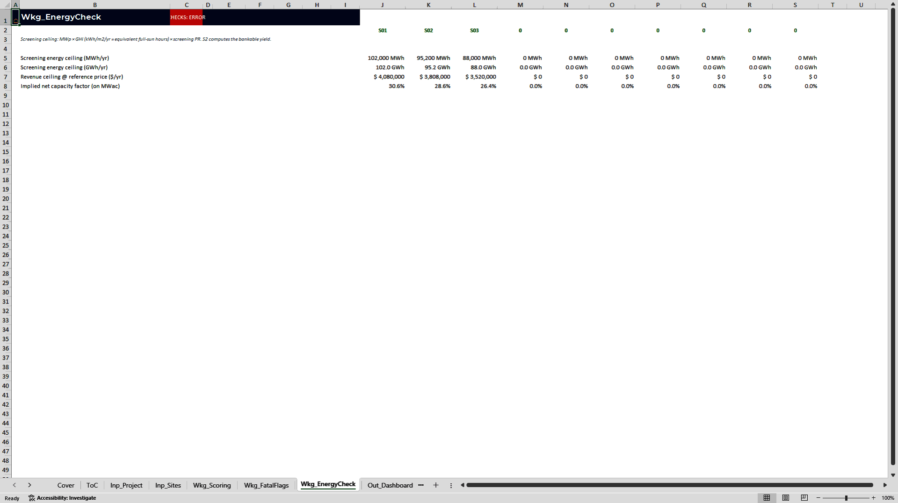Switch to Inp_Sites sheet
The image size is (898, 503).
[168, 485]
